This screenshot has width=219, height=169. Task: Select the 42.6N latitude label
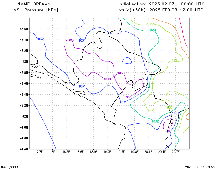tap(24, 84)
